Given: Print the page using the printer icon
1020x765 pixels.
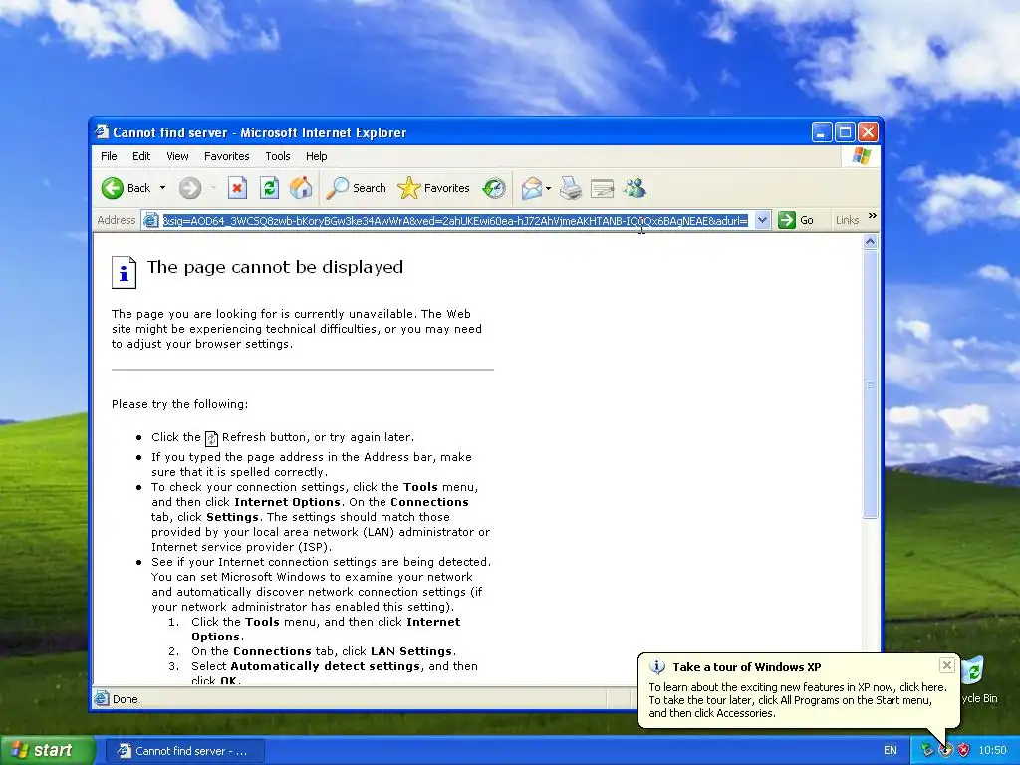Looking at the screenshot, I should coord(571,188).
